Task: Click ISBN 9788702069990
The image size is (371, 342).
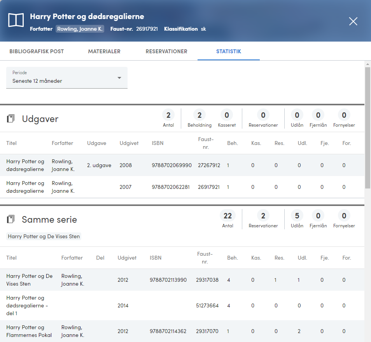Action: 171,165
